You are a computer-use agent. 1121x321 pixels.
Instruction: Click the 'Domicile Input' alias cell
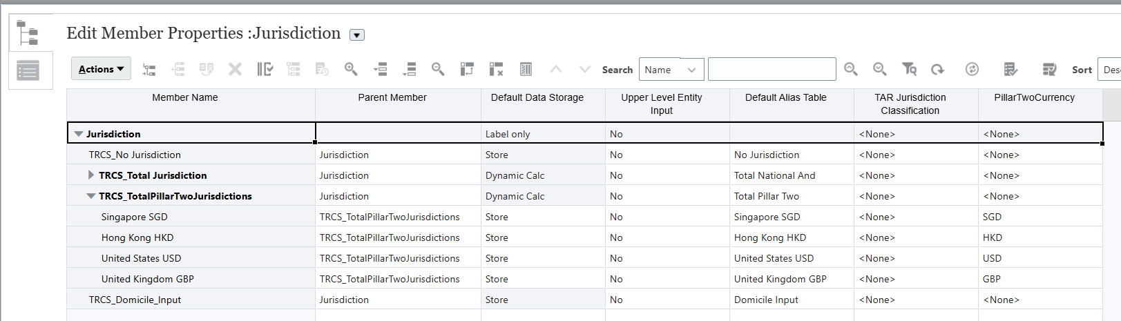tap(792, 300)
